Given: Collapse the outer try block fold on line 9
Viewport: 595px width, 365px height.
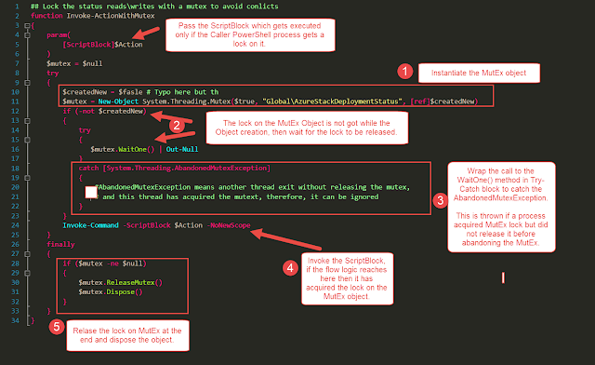Looking at the screenshot, I should (27, 83).
